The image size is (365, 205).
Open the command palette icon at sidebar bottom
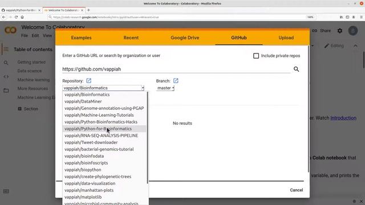pyautogui.click(x=6, y=191)
